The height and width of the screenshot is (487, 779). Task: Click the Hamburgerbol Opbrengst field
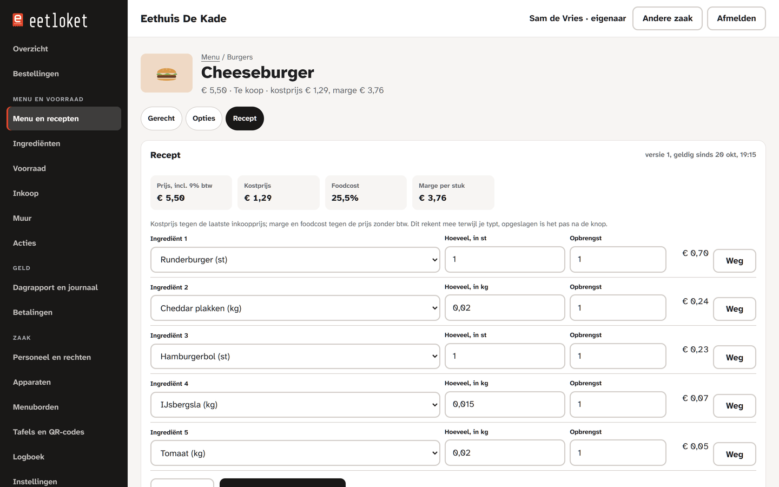point(618,356)
